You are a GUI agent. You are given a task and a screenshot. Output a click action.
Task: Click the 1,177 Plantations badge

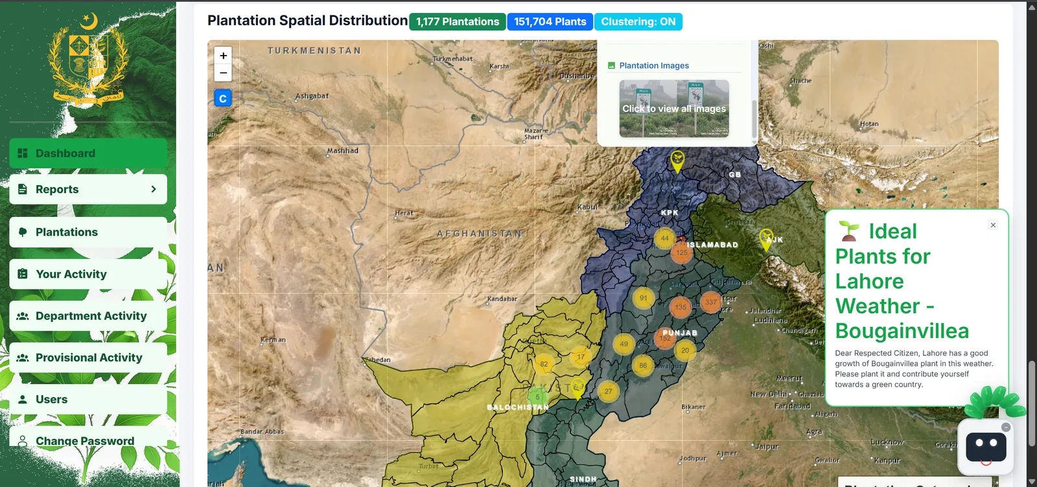pyautogui.click(x=458, y=21)
